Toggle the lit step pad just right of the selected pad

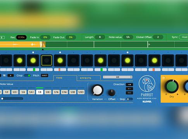click(60, 60)
